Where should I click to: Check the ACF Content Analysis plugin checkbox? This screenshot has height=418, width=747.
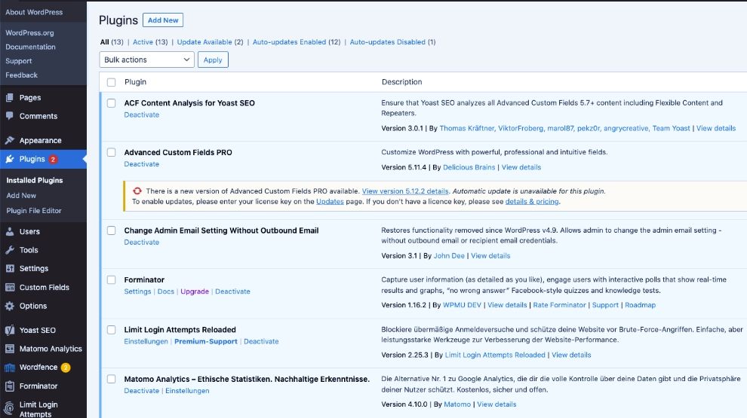[111, 102]
